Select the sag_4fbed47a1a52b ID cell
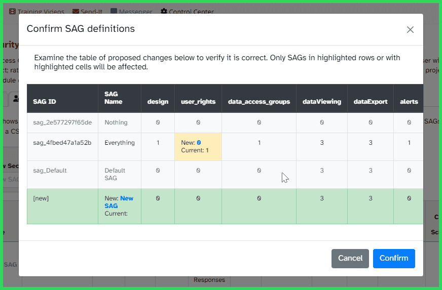 62,147
